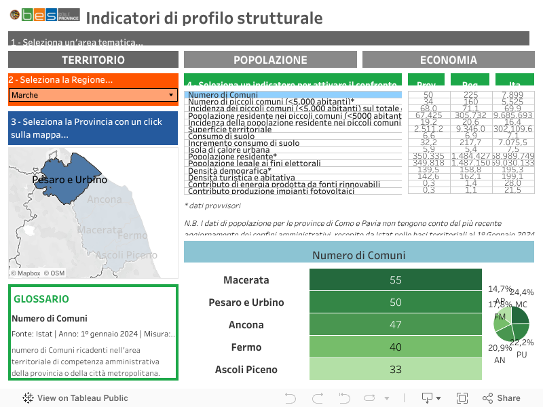Click the revert view icon
Viewport: 543px width, 407px height.
point(344,398)
